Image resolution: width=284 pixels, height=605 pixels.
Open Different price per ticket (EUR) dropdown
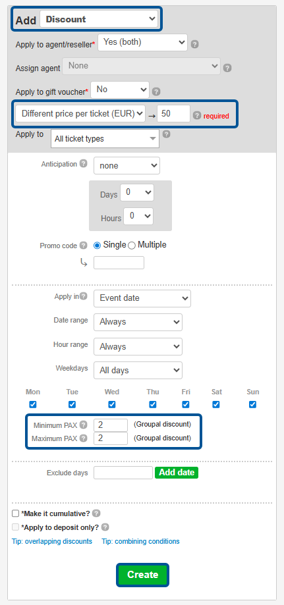(80, 114)
